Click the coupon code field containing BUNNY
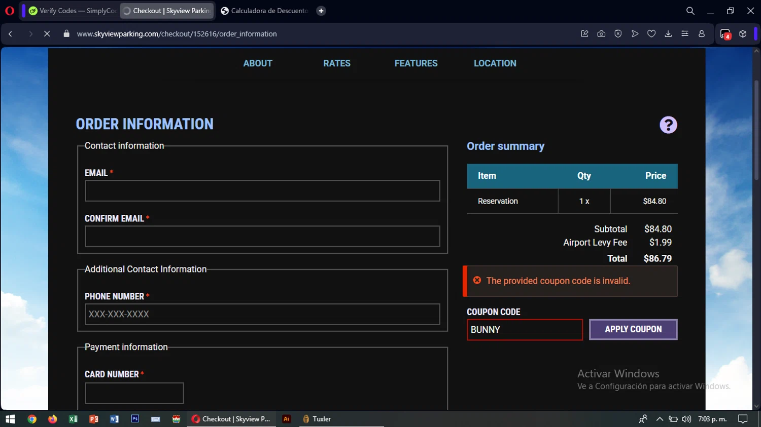The height and width of the screenshot is (427, 761). (x=525, y=330)
